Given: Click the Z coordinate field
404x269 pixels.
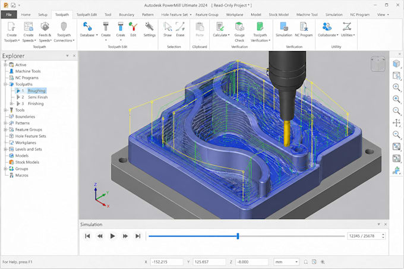Looking at the screenshot, I should [252, 262].
